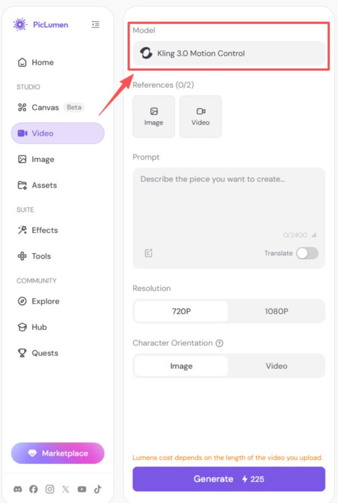Click the Facebook social icon
Screen dimensions: 338x503
coord(33,489)
